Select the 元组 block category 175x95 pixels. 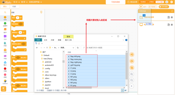coord(5,50)
